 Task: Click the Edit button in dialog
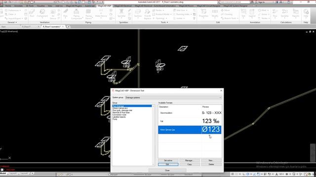pos(168,164)
